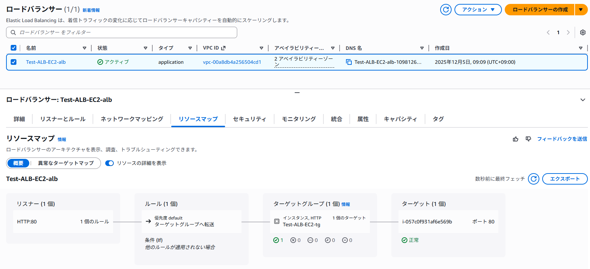Screen dimensions: 590x269
Task: Open the アクション dropdown menu
Action: point(478,10)
